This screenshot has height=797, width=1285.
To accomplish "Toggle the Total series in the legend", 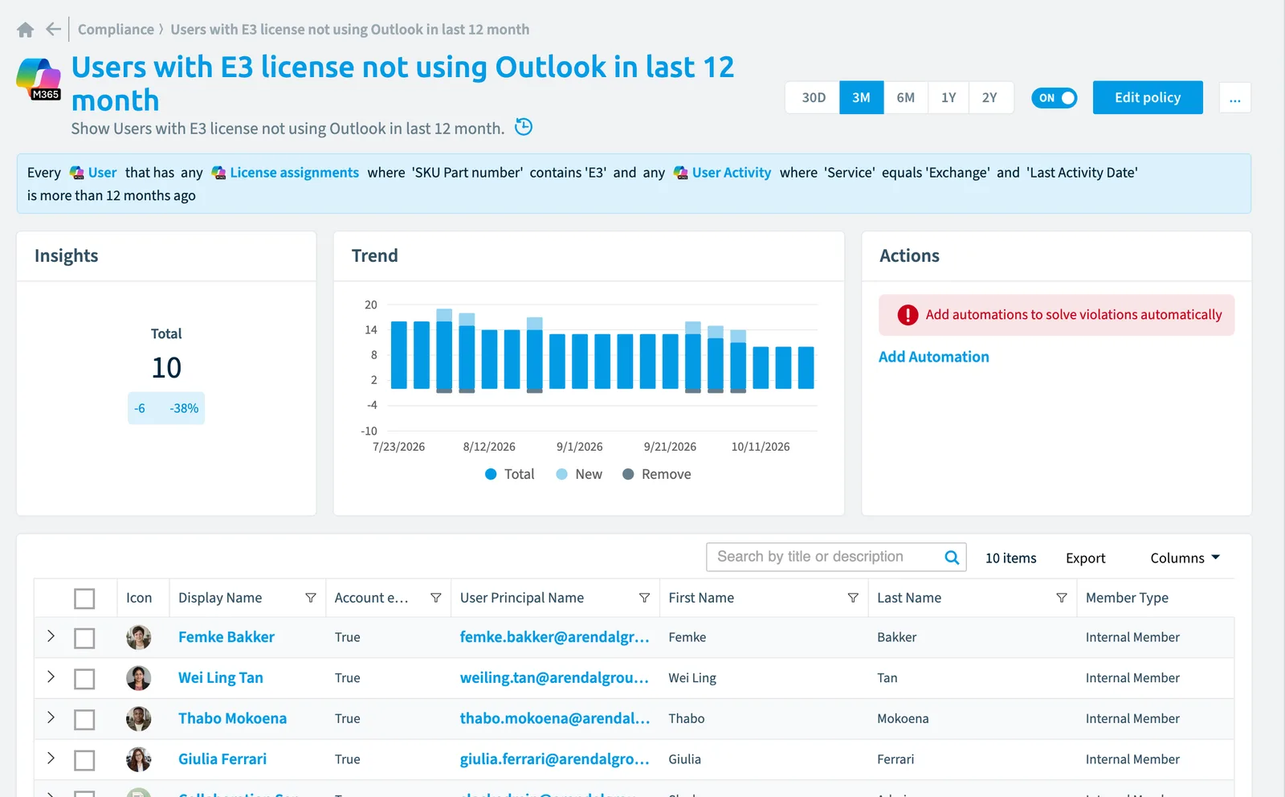I will tap(510, 474).
